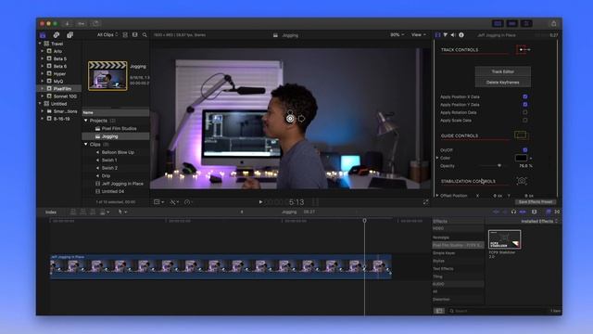Click the Share export icon
This screenshot has height=334, width=593.
tap(554, 23)
